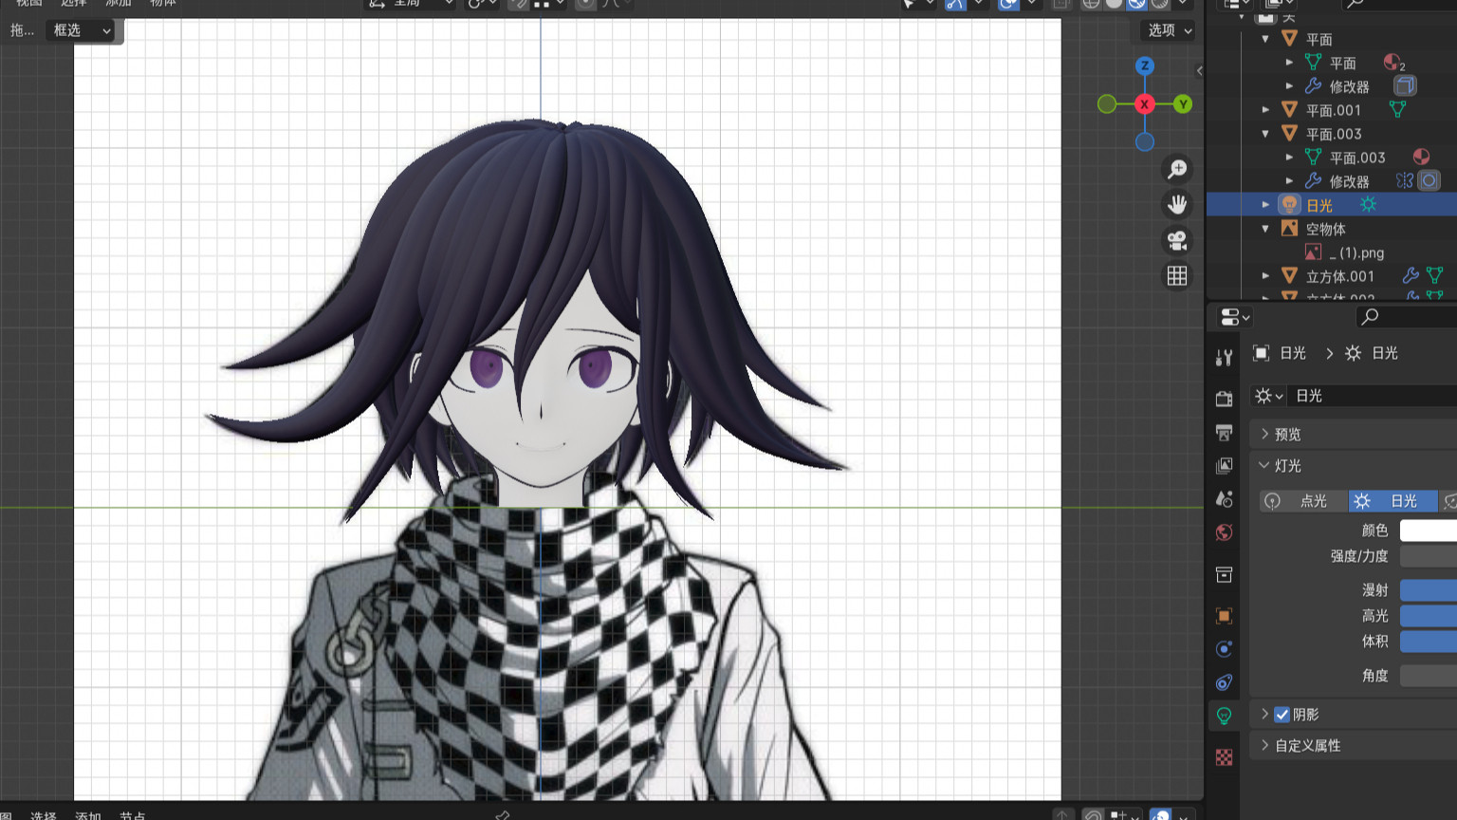Open the Object properties orange square icon
The image size is (1457, 820).
[x=1224, y=616]
